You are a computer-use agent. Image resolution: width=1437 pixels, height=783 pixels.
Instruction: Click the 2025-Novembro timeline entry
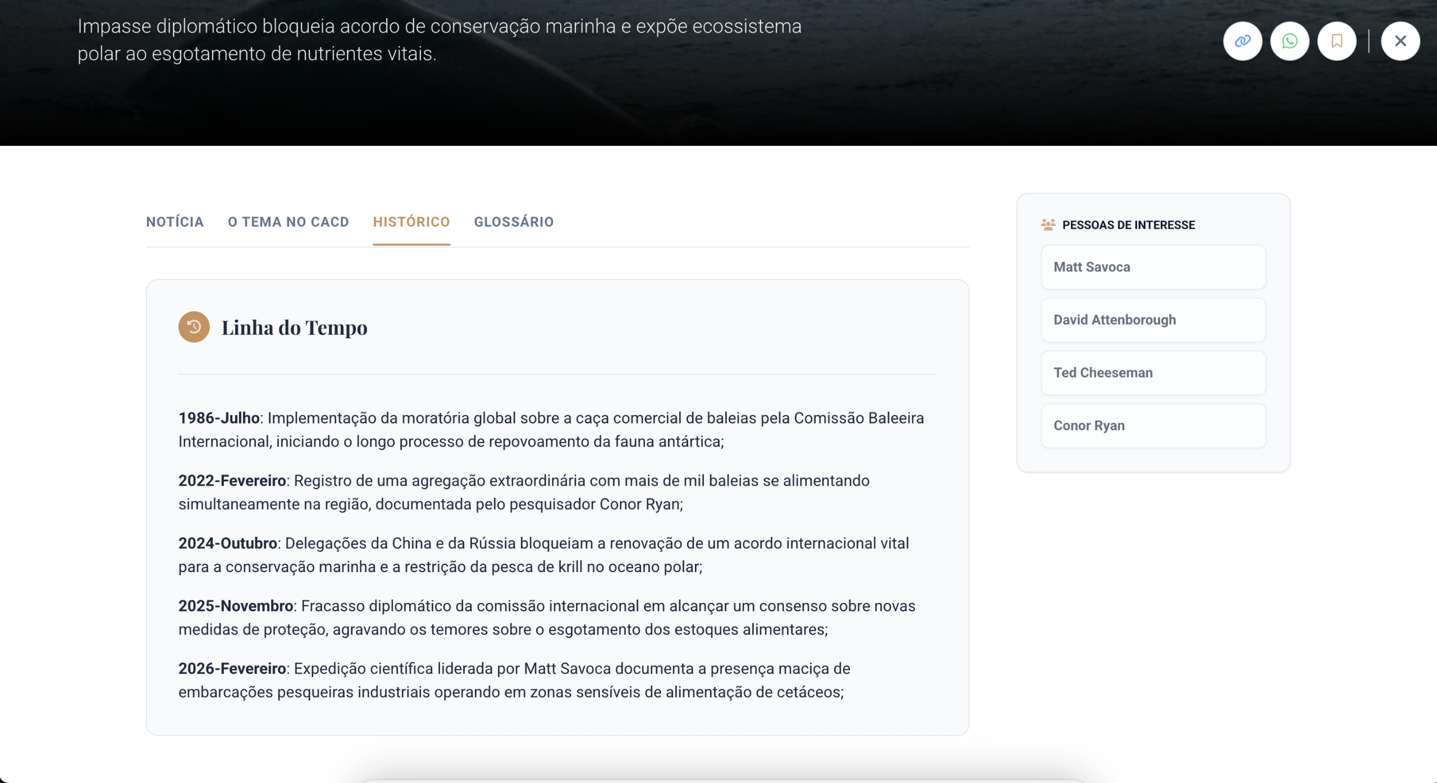pyautogui.click(x=546, y=618)
